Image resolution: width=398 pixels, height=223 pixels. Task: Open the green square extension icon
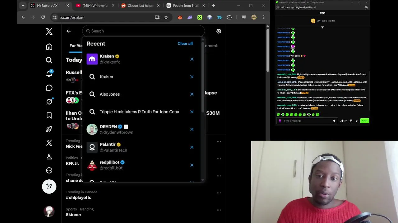point(200,17)
